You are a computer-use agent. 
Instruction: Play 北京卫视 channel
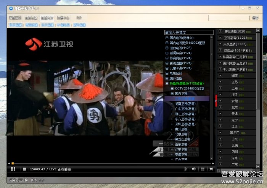pyautogui.click(x=181, y=134)
